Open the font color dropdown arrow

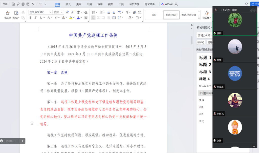click(81, 18)
